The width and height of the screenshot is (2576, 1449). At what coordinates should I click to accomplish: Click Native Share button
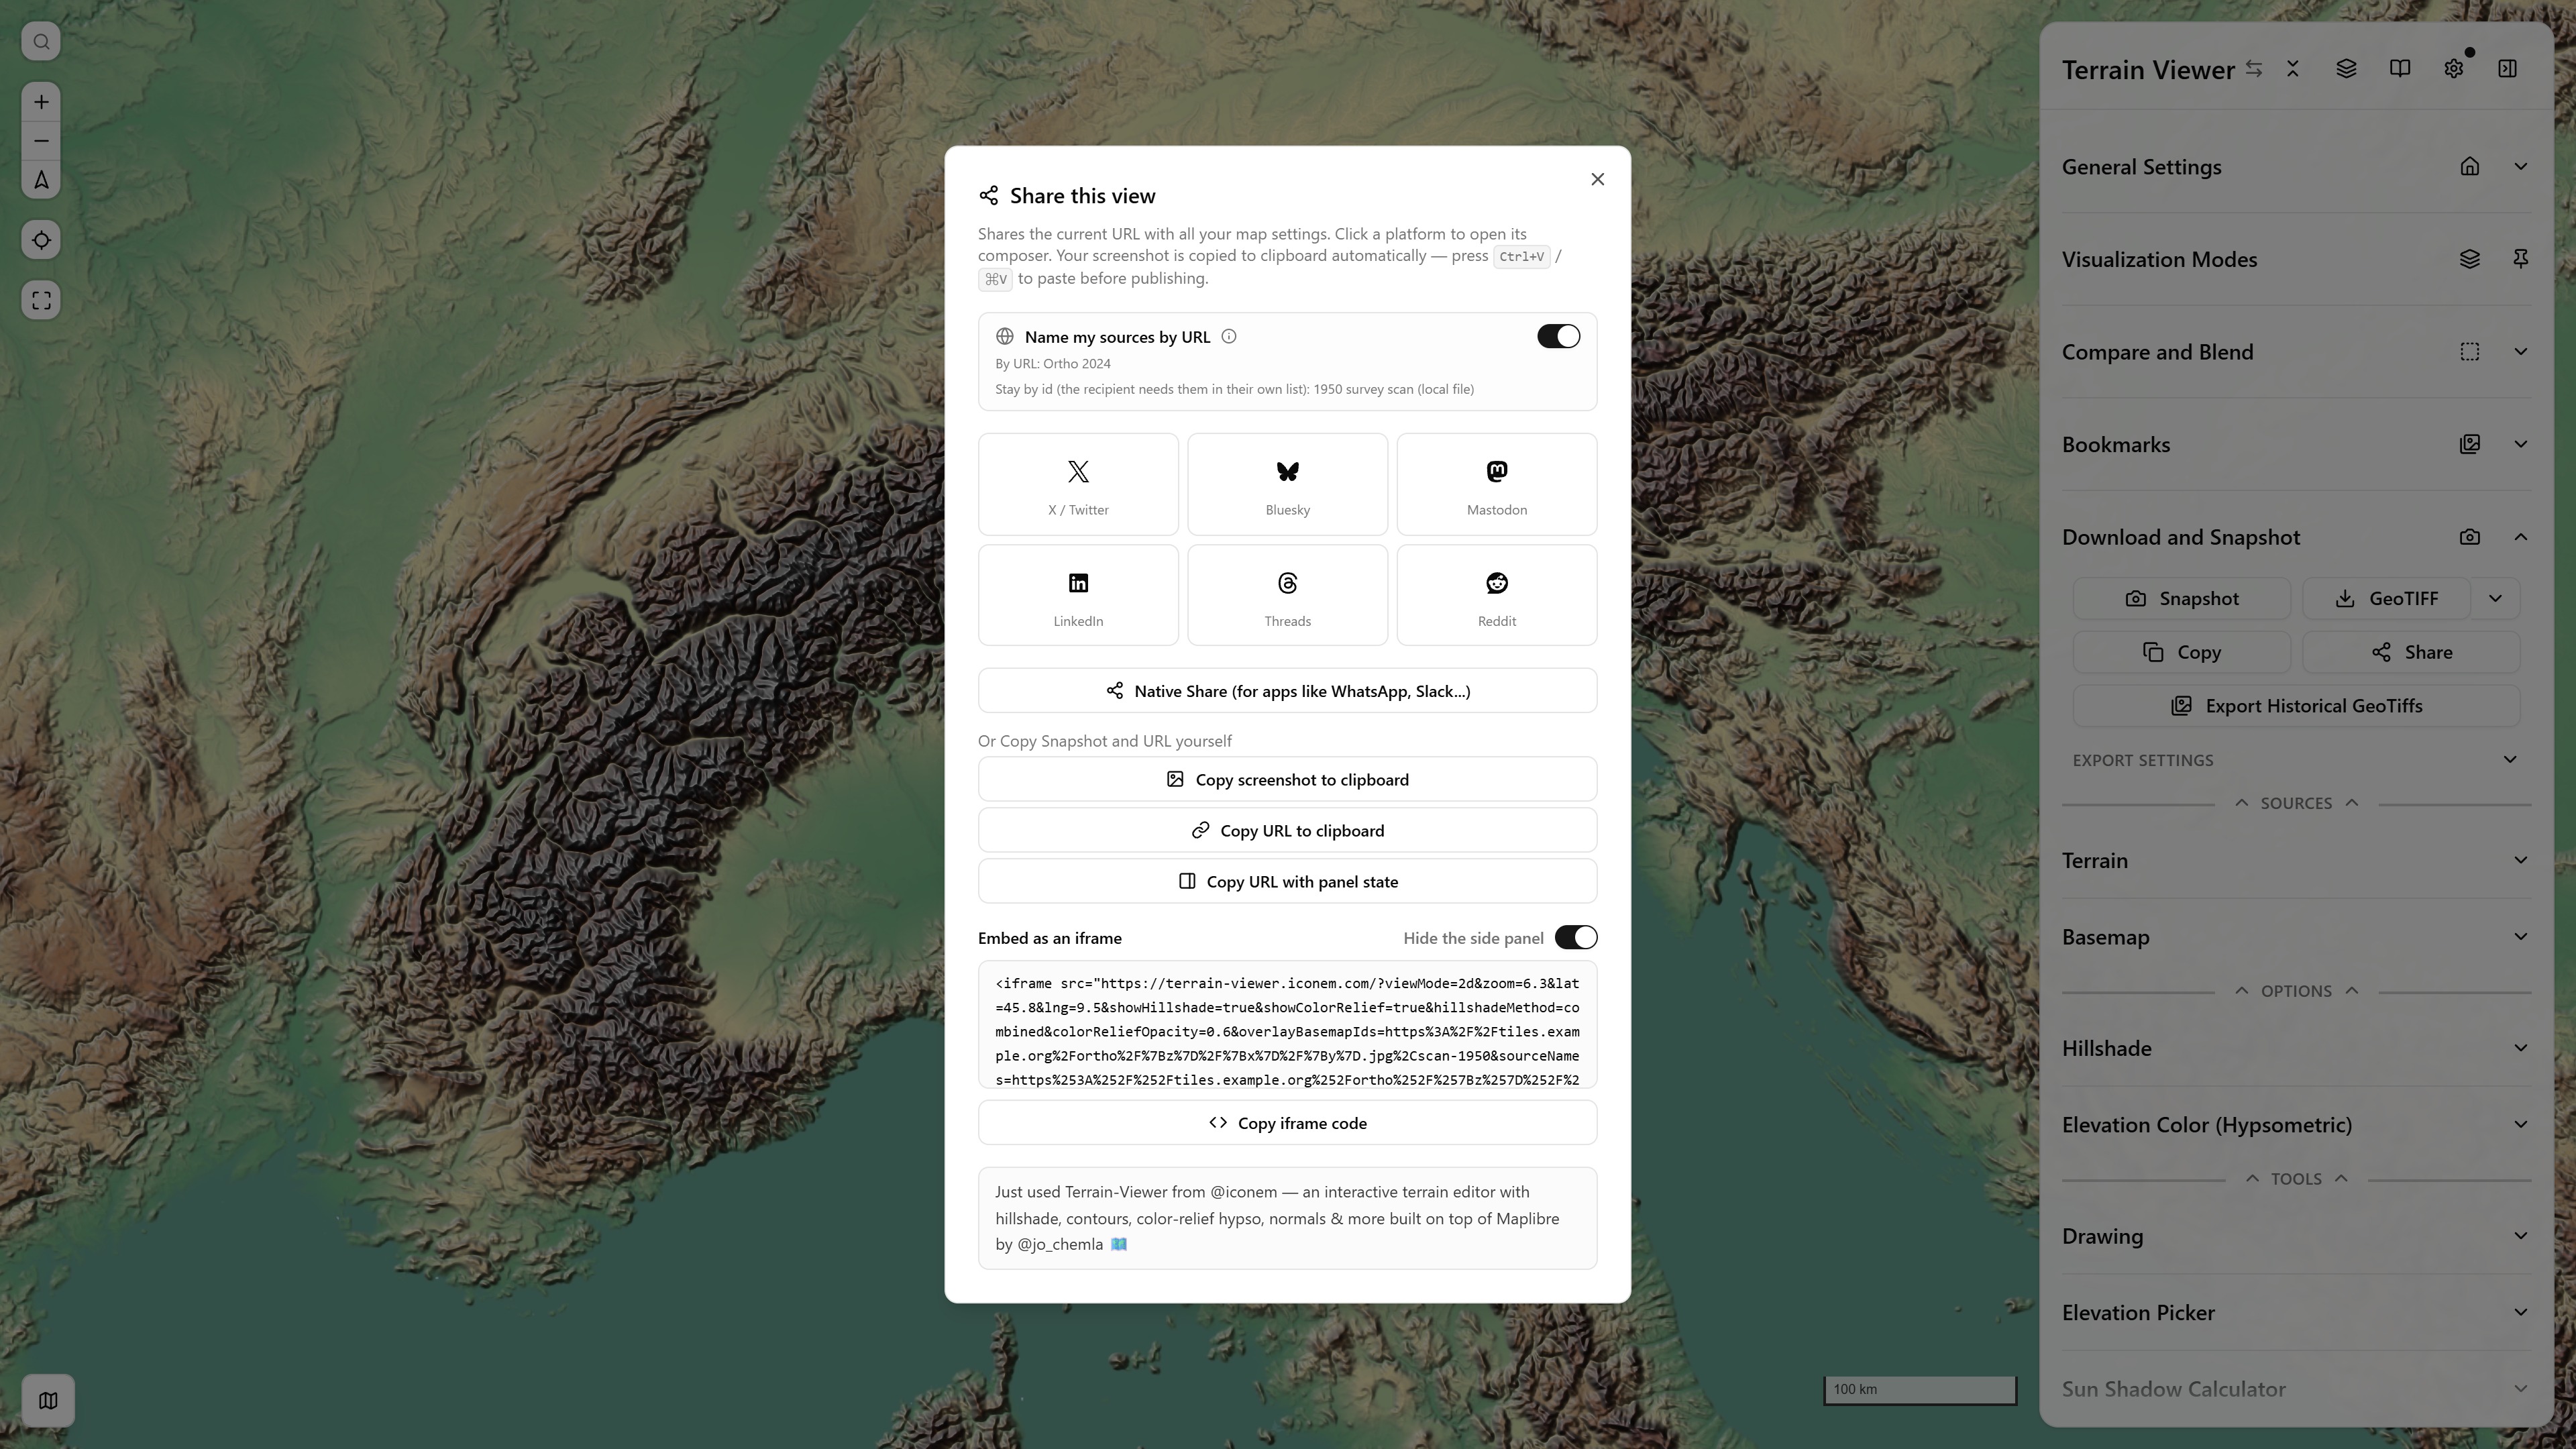1287,691
